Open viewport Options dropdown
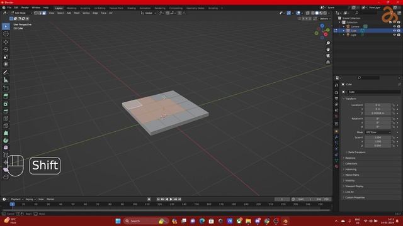 click(325, 19)
